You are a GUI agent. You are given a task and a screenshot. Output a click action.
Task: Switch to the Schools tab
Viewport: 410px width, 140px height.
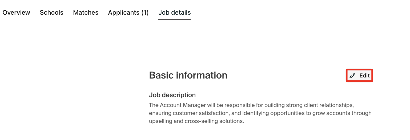[x=51, y=13]
